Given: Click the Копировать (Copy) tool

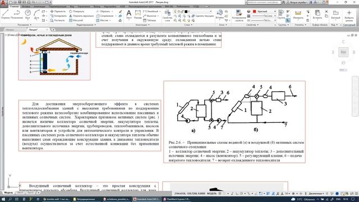Looking at the screenshot, I should 58,16.
